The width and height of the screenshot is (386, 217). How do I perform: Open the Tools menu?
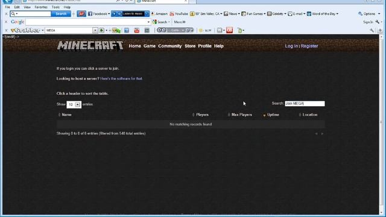[55, 7]
